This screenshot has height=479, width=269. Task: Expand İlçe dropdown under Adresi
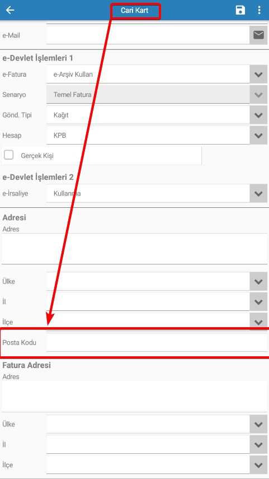coord(258,322)
